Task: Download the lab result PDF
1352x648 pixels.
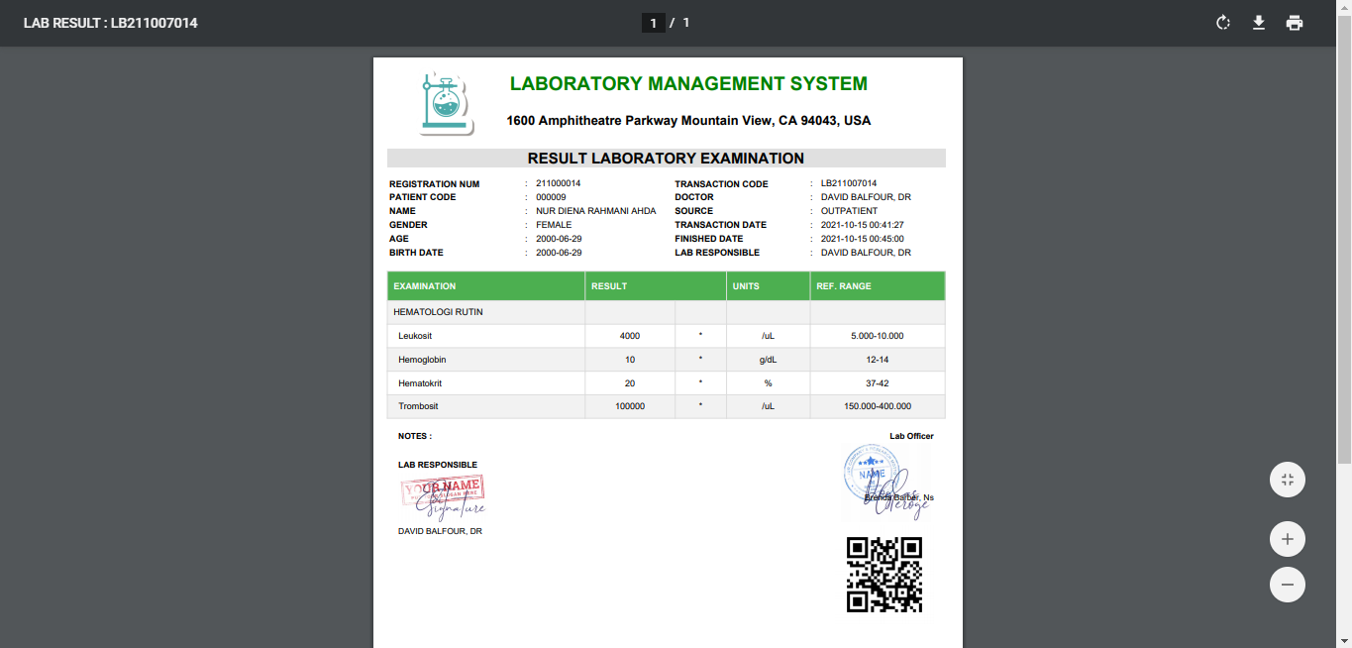Action: tap(1258, 22)
